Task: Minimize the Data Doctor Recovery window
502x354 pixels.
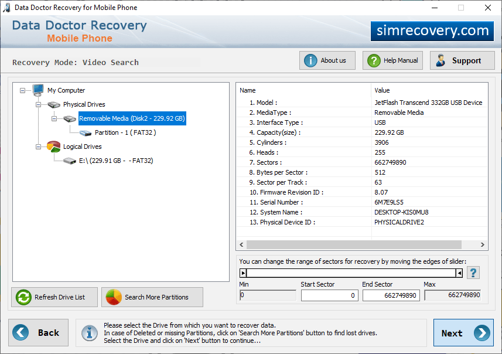Action: (435, 8)
